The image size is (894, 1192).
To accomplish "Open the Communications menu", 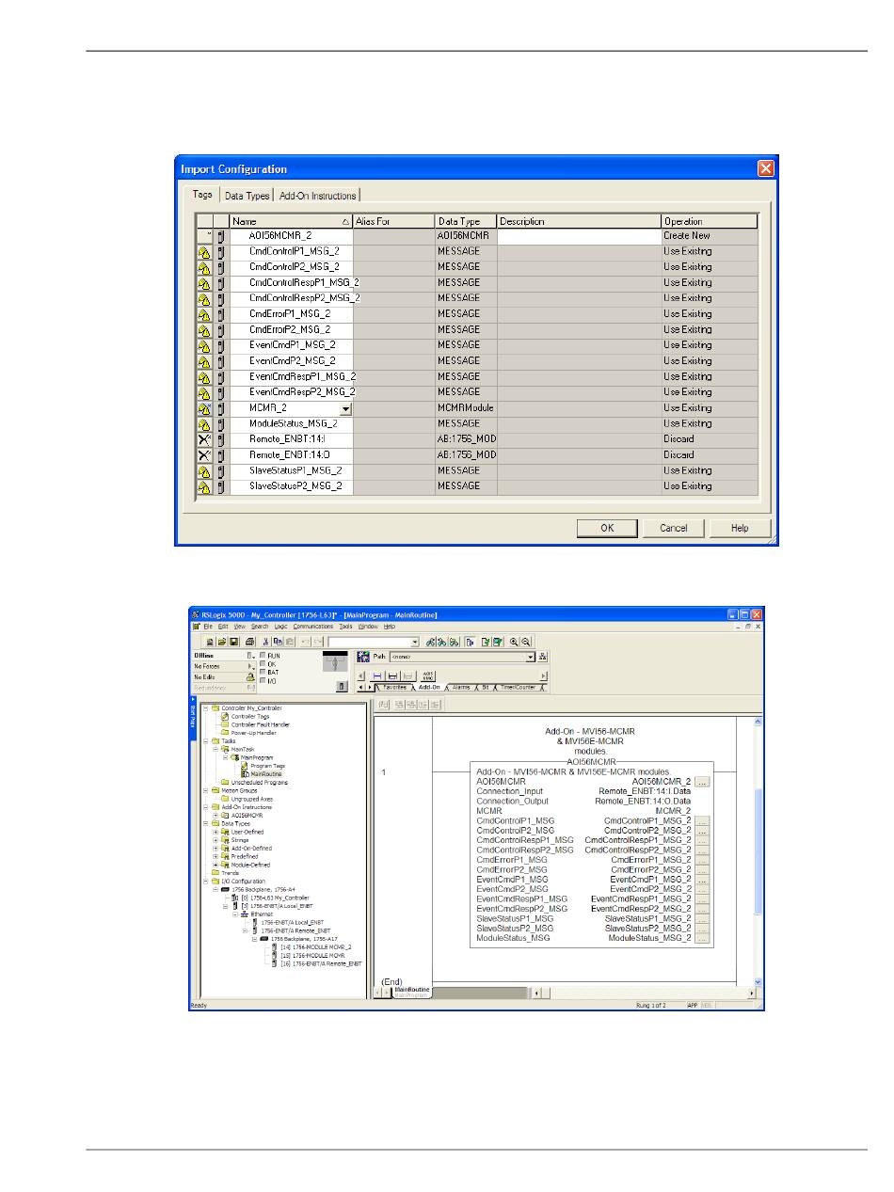I will (x=311, y=626).
